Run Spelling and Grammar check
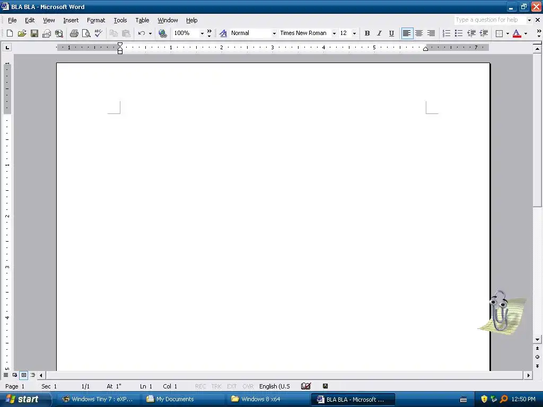The height and width of the screenshot is (407, 543). click(98, 33)
